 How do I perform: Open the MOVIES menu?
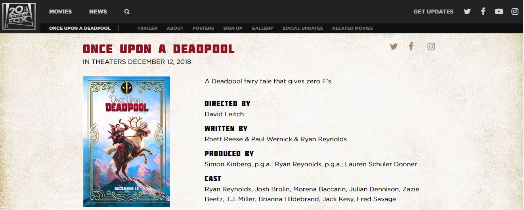(x=61, y=12)
